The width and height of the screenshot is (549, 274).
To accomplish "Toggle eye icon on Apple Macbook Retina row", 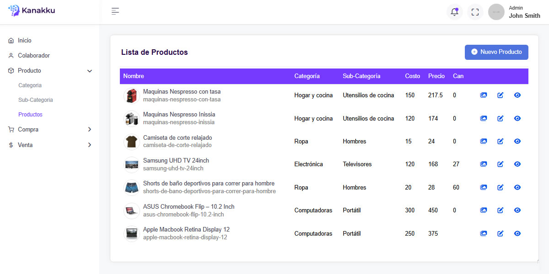I will 517,233.
